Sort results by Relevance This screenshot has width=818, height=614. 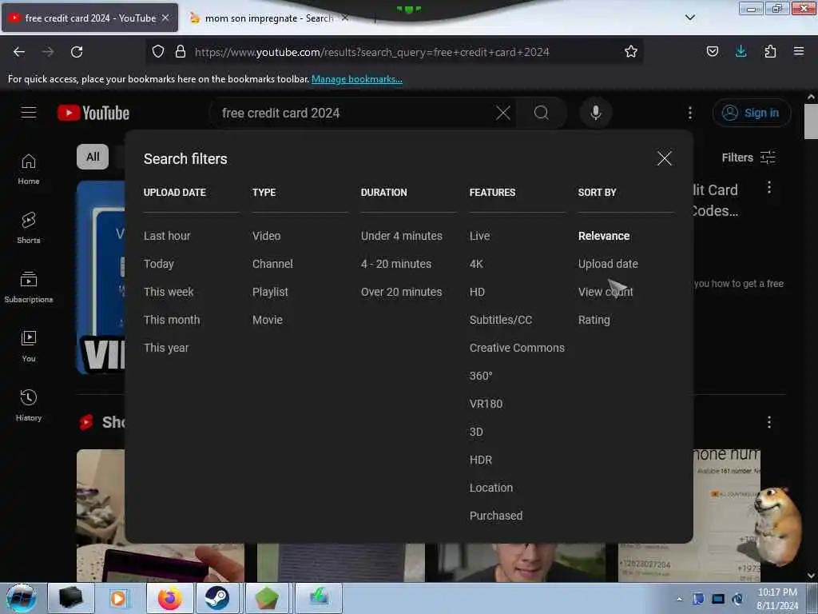[x=604, y=236]
